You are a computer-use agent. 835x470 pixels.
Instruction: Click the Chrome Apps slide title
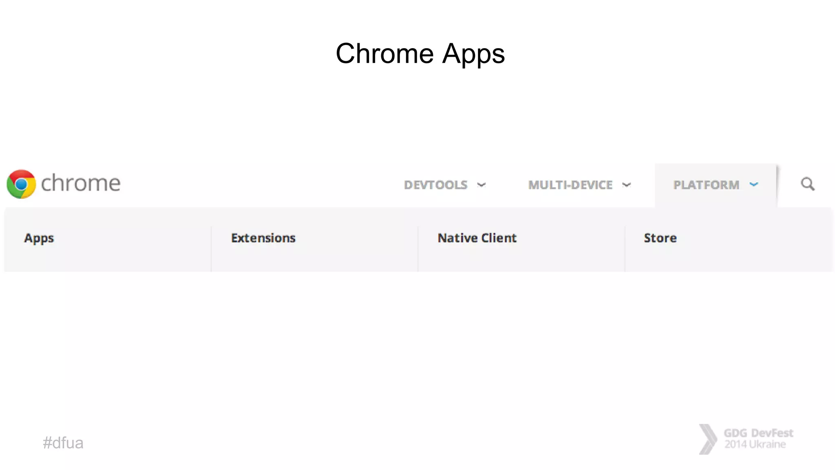(x=420, y=54)
